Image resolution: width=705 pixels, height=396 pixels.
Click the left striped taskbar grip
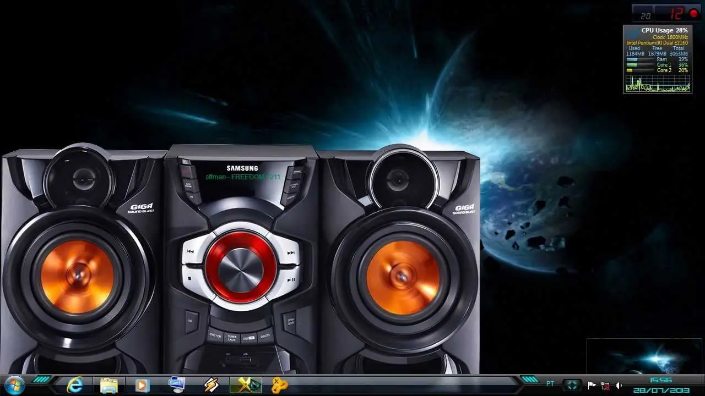42,379
